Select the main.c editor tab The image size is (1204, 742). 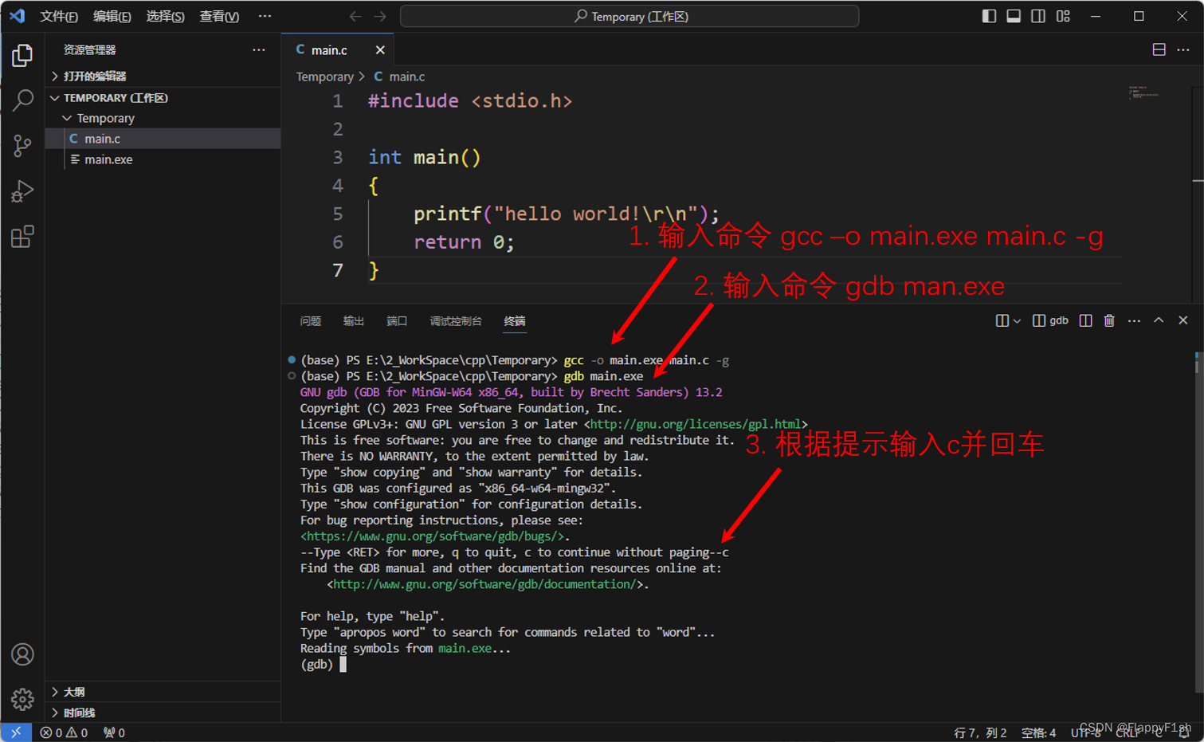click(x=339, y=50)
